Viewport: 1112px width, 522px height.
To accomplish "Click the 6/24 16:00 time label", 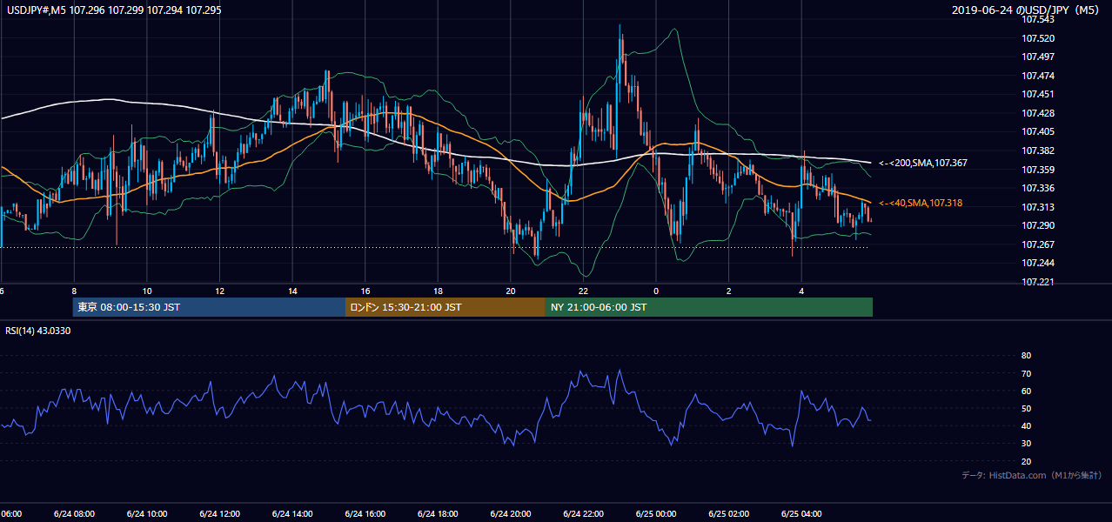I will pos(365,513).
